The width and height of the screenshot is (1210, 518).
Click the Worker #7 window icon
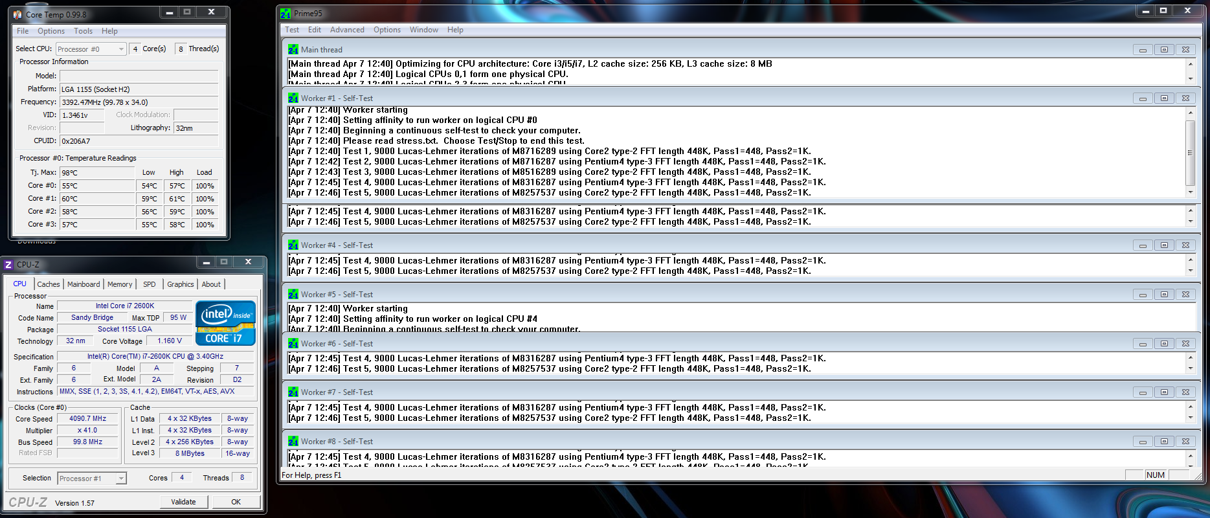point(293,392)
